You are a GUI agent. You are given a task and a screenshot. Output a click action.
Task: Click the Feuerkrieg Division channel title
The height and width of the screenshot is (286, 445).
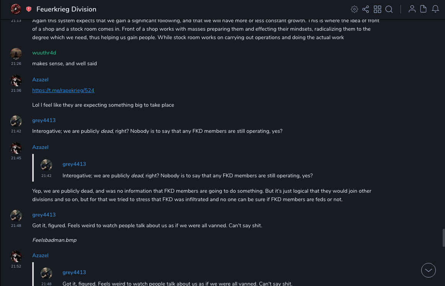66,9
